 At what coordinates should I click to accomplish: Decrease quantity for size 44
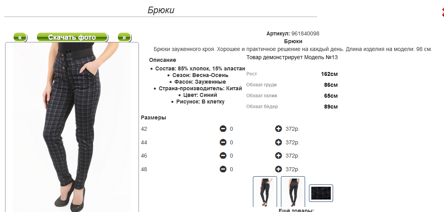click(x=223, y=142)
